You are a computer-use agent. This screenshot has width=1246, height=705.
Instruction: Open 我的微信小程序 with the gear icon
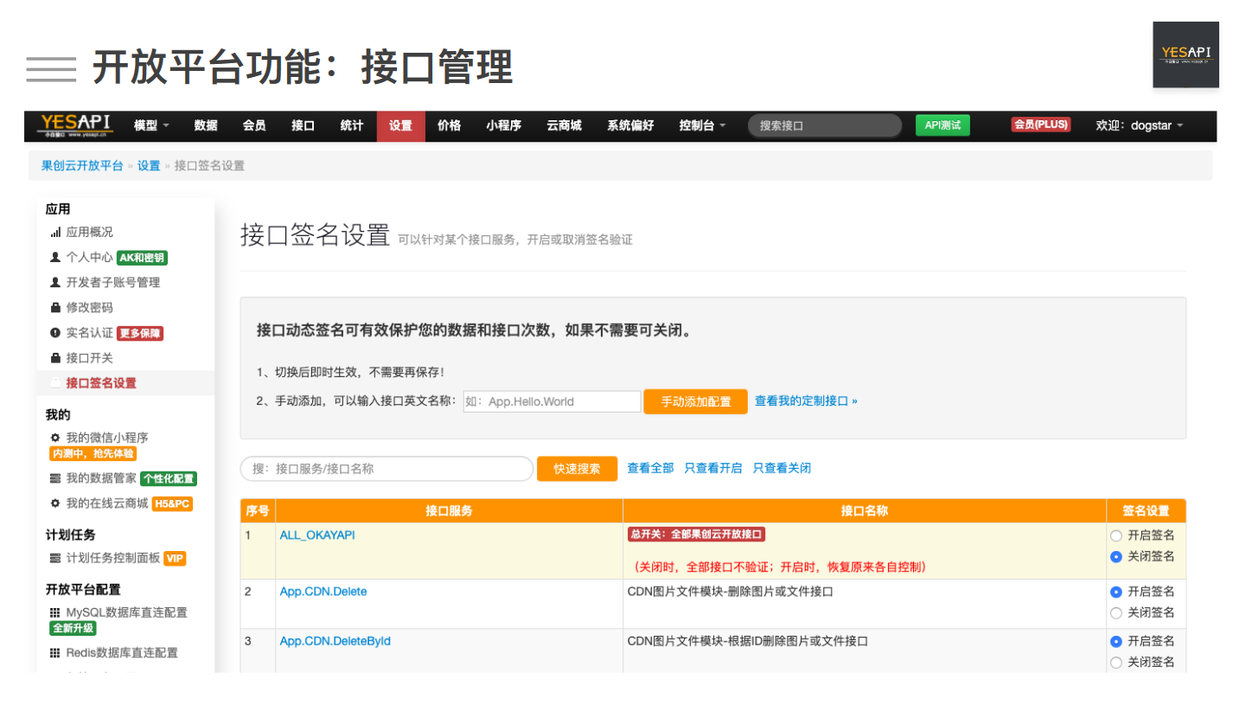pyautogui.click(x=106, y=438)
